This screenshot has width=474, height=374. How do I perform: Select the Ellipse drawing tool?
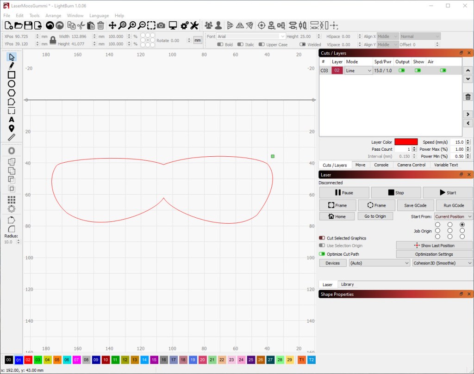click(12, 84)
